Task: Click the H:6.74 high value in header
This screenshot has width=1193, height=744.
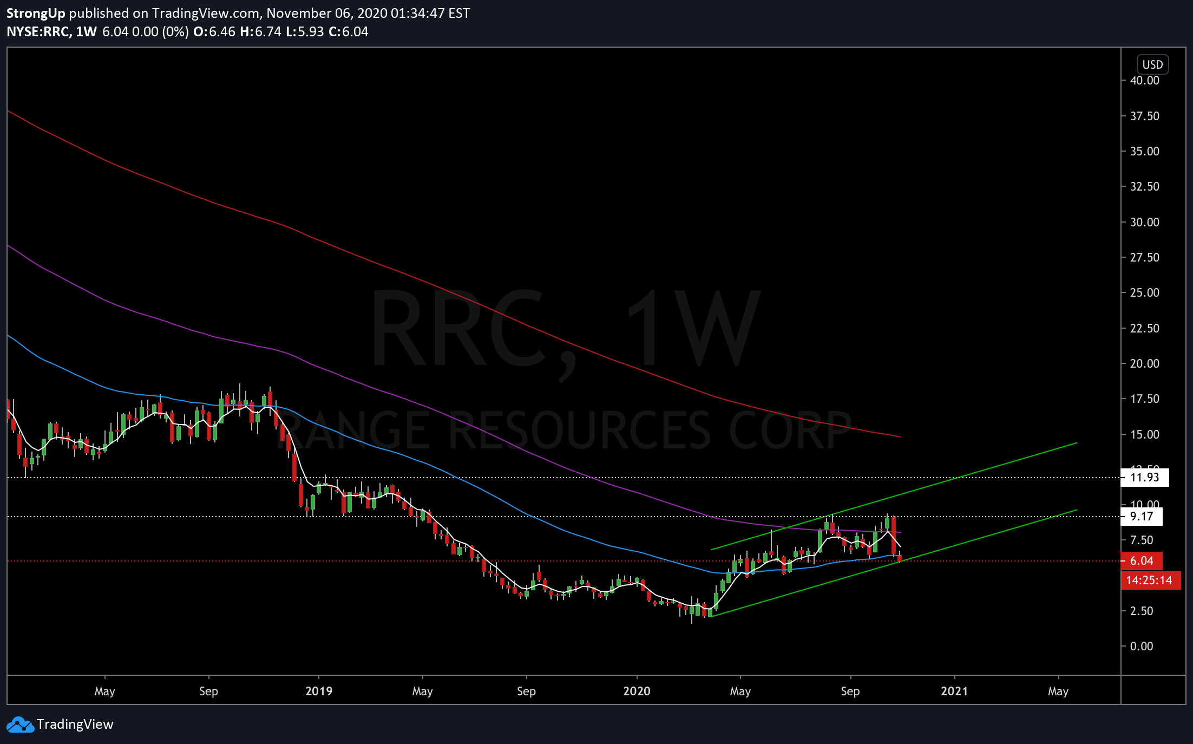Action: [x=260, y=31]
